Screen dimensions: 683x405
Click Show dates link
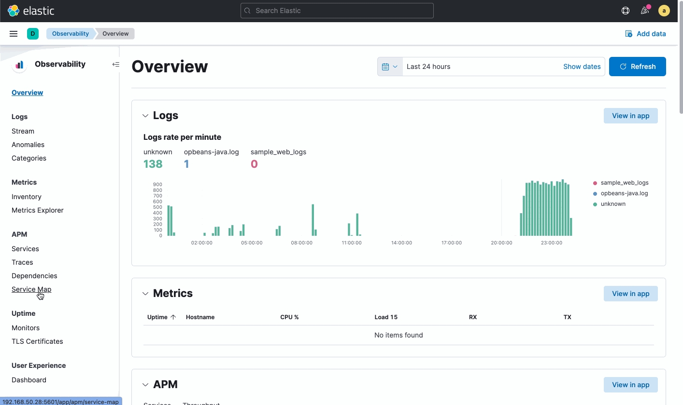click(x=582, y=67)
